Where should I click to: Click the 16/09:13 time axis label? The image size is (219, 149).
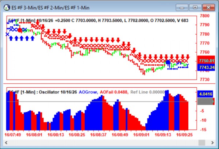(x=163, y=135)
